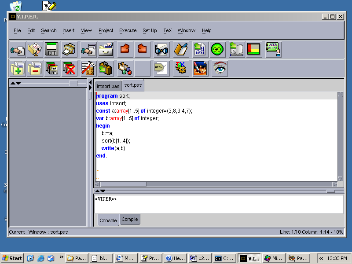Open the Help menu
Screen dimensions: 352x264
206,30
